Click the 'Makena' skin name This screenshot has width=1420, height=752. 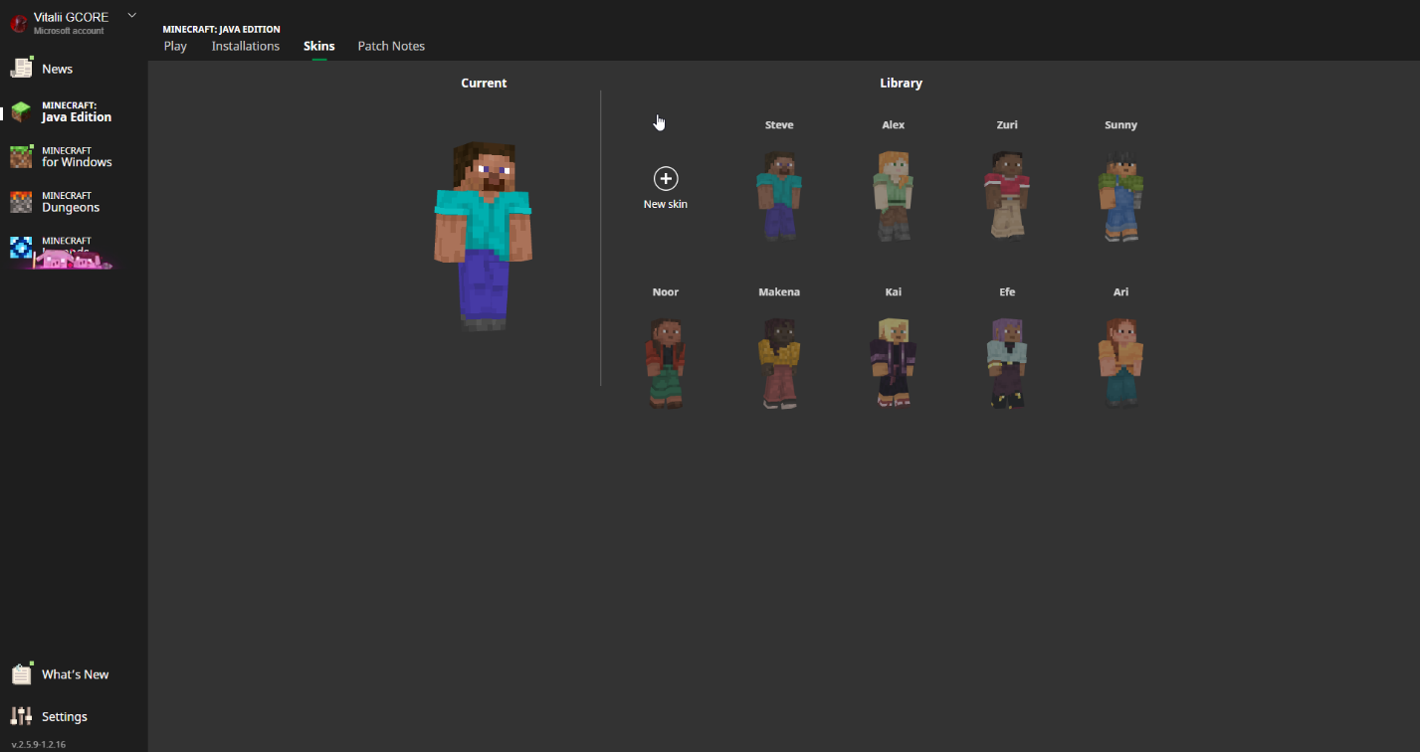tap(779, 292)
